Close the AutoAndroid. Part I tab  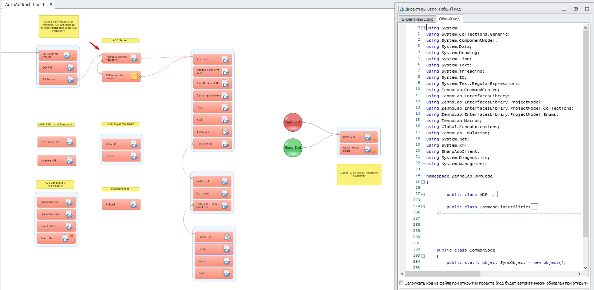coord(51,4)
